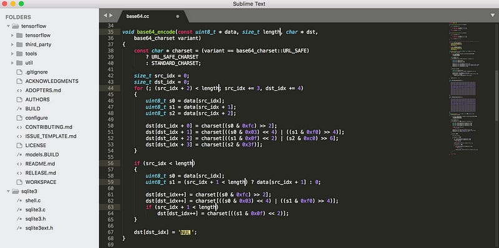Collapse the top-level tensorflow folder

pyautogui.click(x=8, y=26)
